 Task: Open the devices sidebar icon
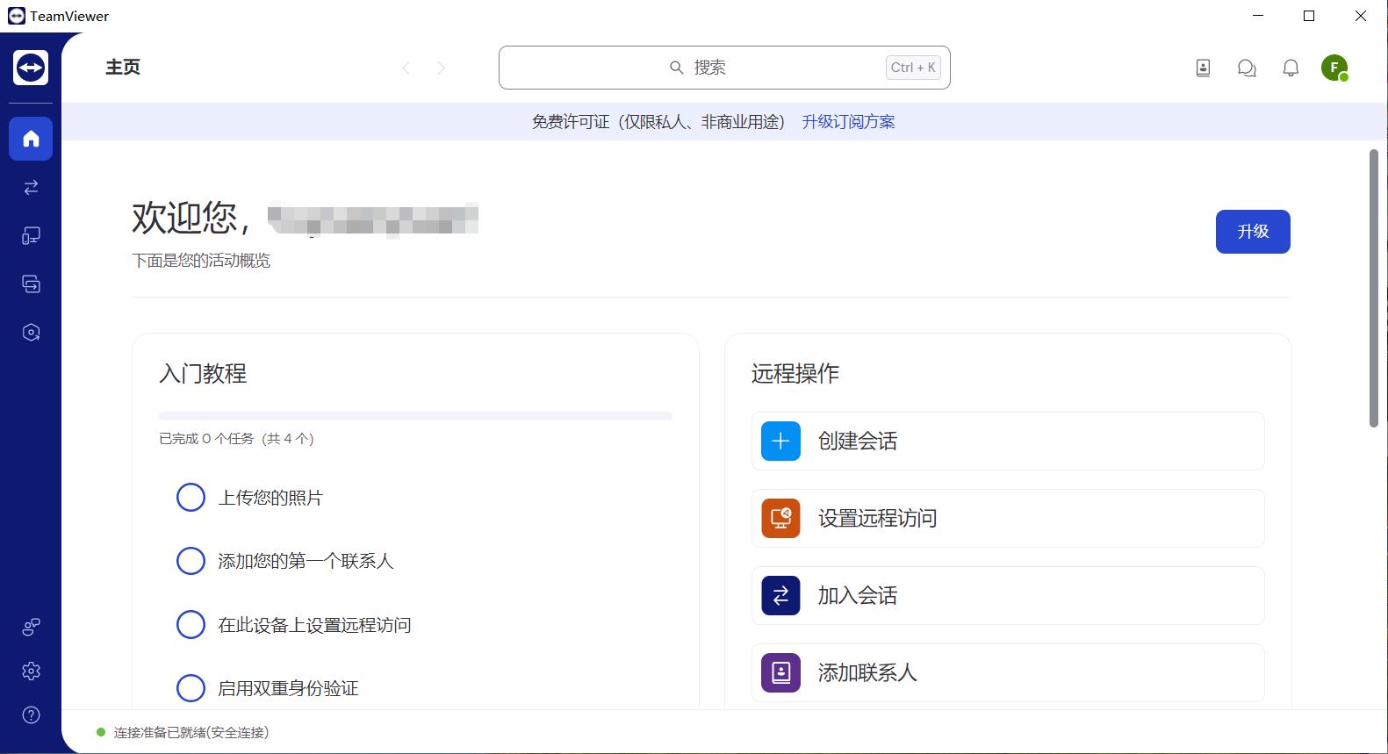coord(31,235)
